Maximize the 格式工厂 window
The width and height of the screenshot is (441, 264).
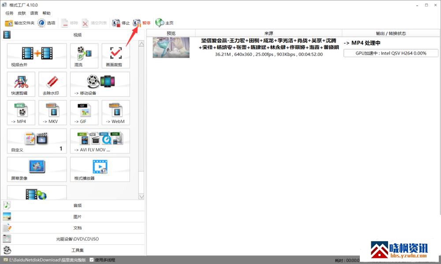coord(426,5)
